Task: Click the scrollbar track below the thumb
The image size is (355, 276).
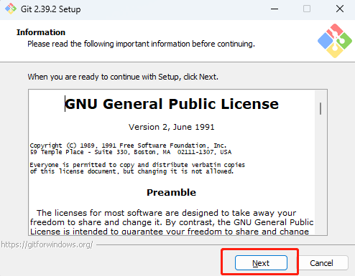Action: pyautogui.click(x=321, y=174)
